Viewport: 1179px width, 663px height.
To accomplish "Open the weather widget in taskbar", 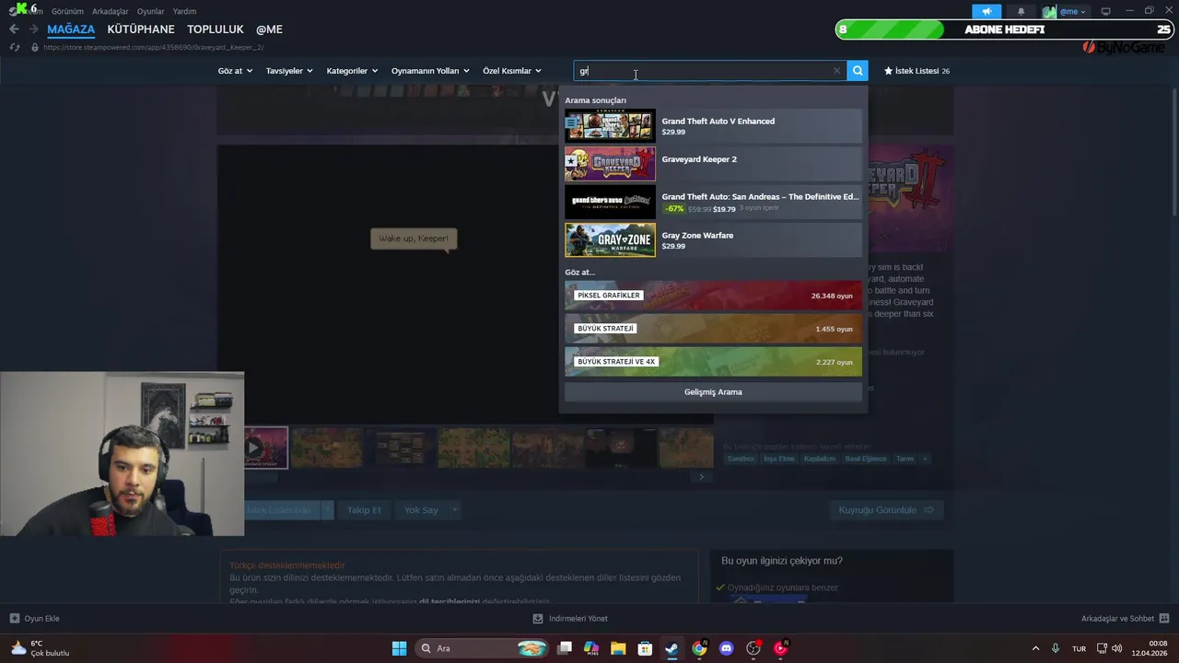I will click(x=40, y=648).
